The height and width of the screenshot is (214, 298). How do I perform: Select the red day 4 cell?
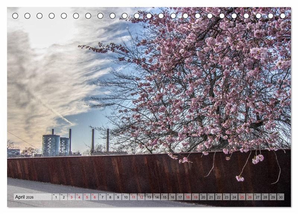(79, 197)
